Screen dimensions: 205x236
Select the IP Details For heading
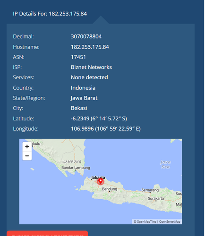pos(50,14)
